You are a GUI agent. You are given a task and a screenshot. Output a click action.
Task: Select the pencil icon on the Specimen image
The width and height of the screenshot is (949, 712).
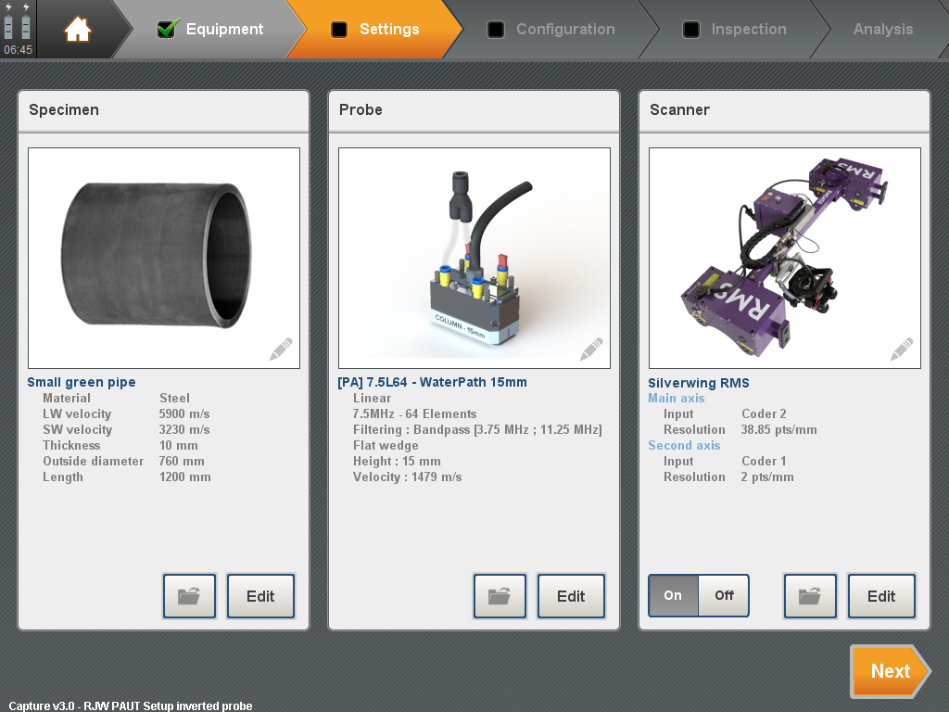click(x=281, y=348)
